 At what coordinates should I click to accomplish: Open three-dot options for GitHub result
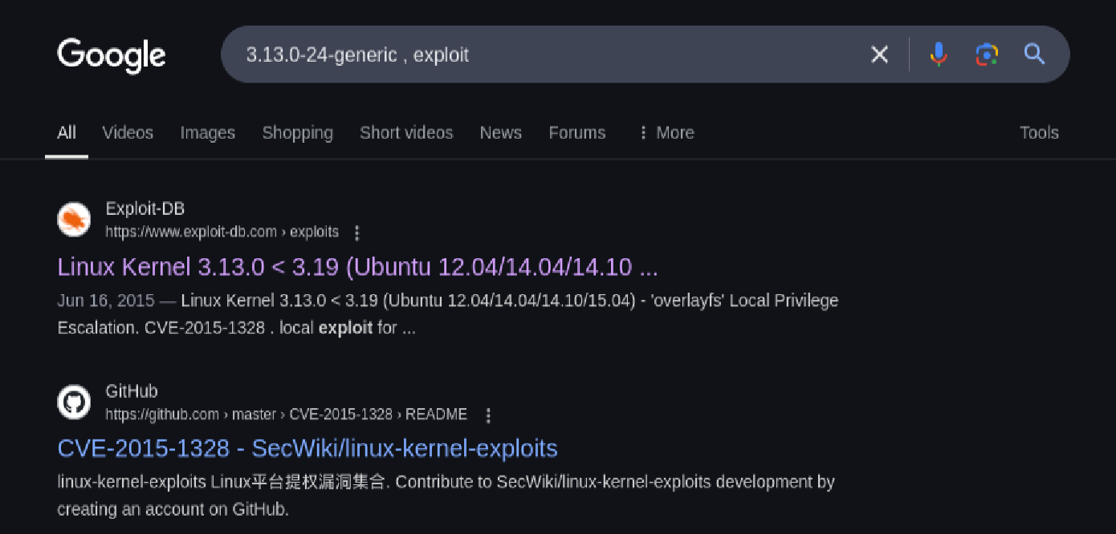click(488, 415)
